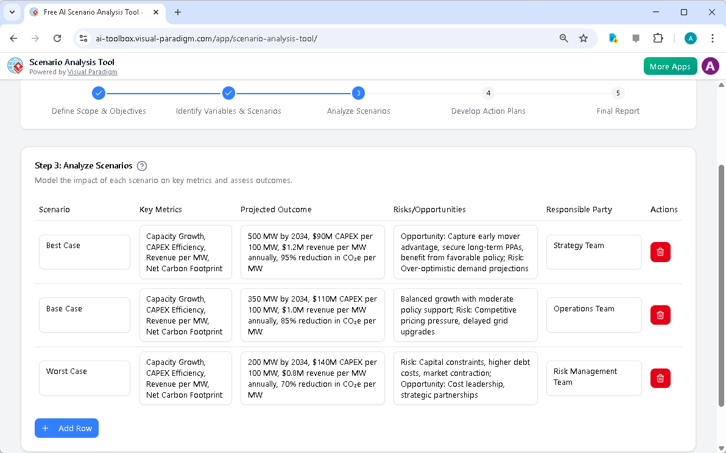This screenshot has height=453, width=726.
Task: Select the Free AI Scenario Analysis Tool tab
Action: [x=91, y=12]
